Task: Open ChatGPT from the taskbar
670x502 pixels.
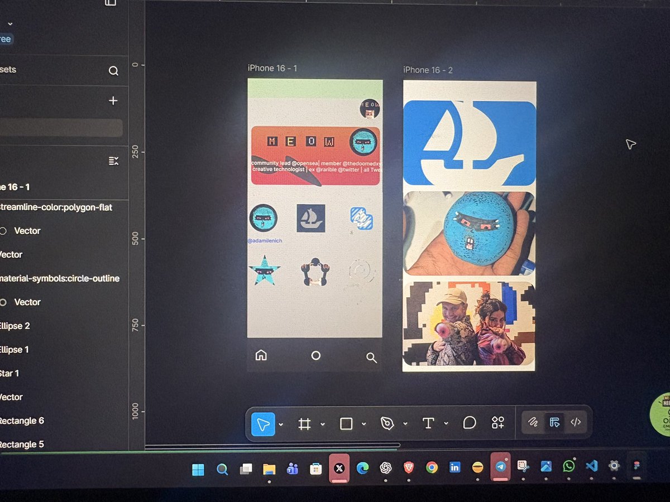Action: (x=385, y=467)
